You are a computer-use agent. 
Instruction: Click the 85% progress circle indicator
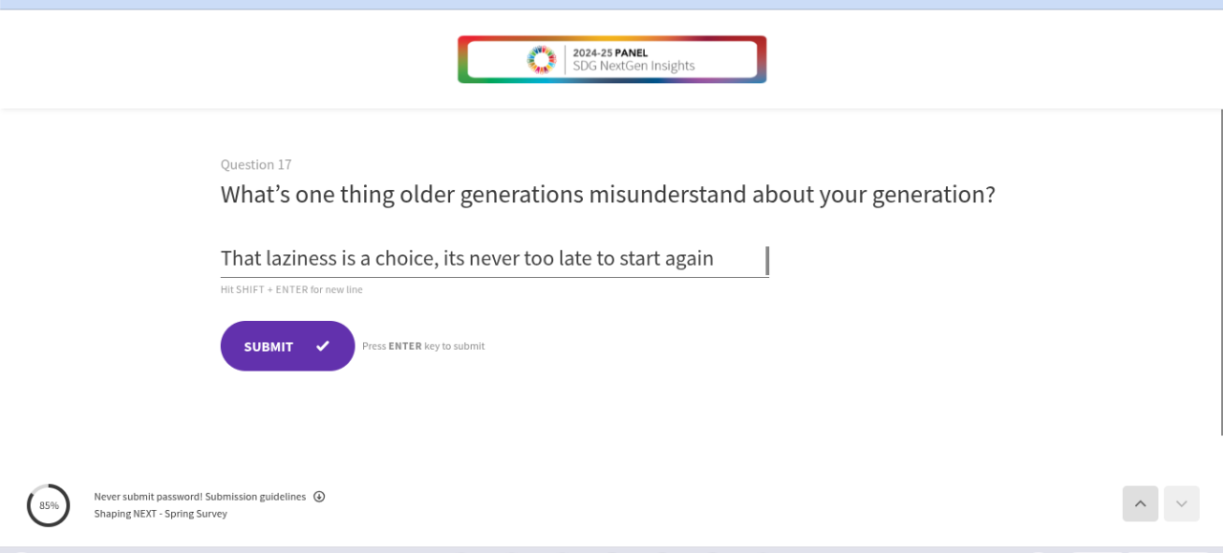tap(49, 505)
